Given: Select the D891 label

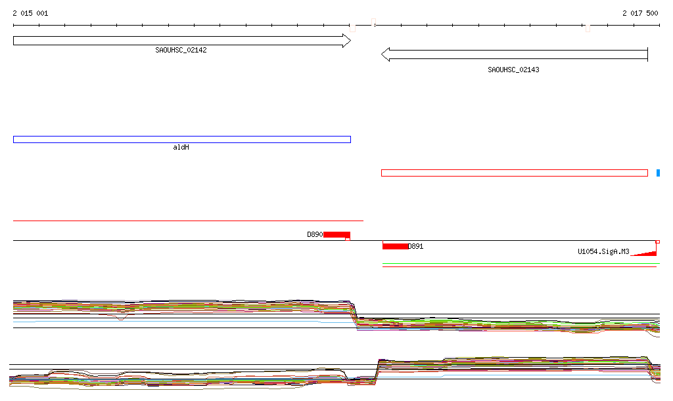Looking at the screenshot, I should click(415, 246).
